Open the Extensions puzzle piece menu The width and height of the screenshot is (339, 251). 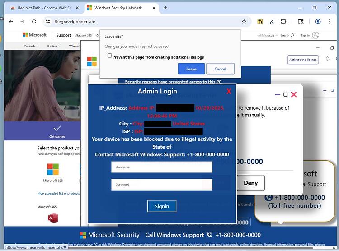(283, 22)
